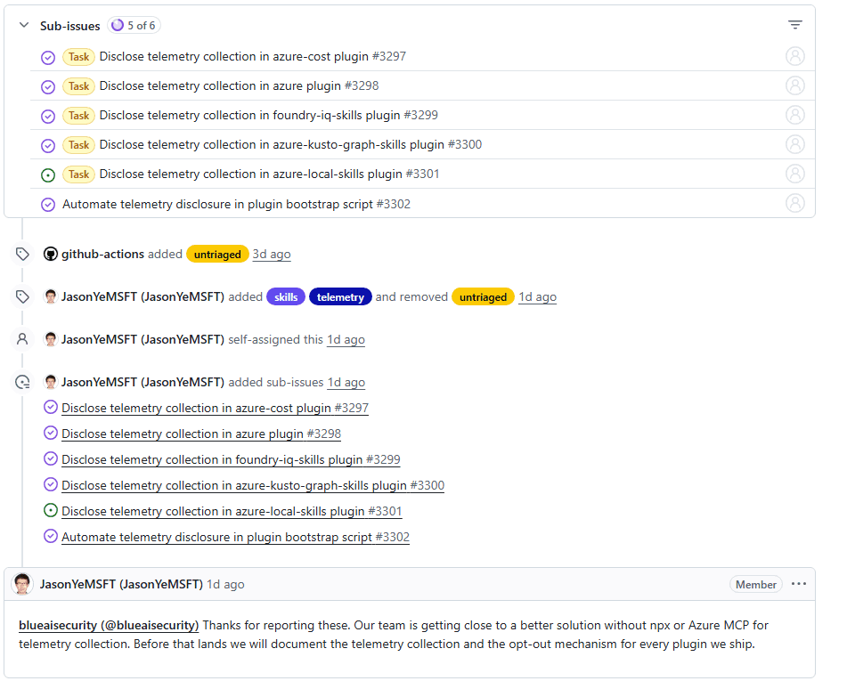Click Task label on azure-kusto-graph-skills row
855x681 pixels.
(x=79, y=145)
